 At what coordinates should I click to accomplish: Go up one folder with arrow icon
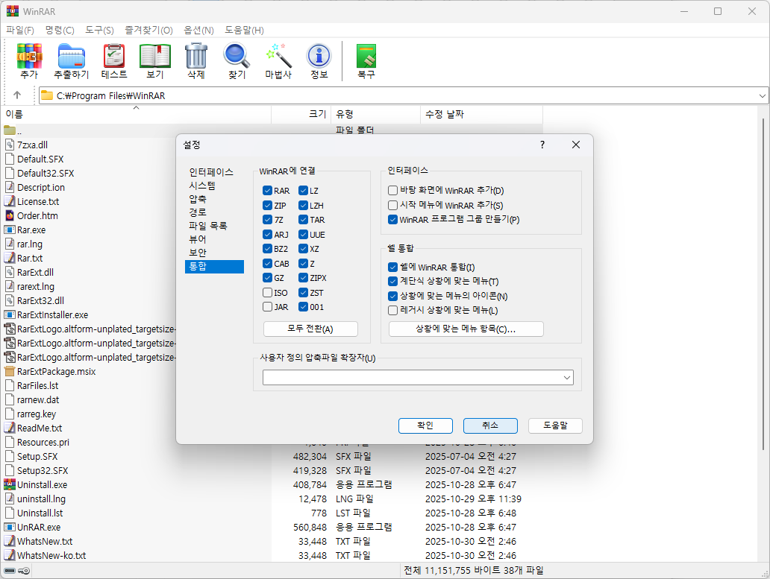17,95
